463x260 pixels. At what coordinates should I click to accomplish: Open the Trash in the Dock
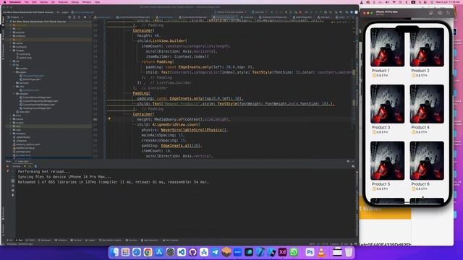349,252
